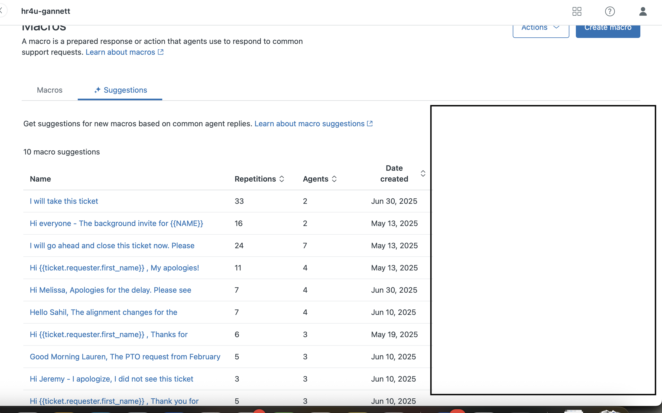Open 'Good Morning Lauren' PTO request suggestion
Screen dimensions: 662x413
coord(125,357)
